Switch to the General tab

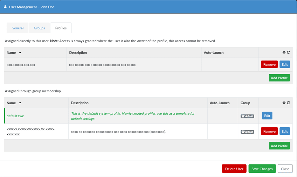click(x=18, y=28)
